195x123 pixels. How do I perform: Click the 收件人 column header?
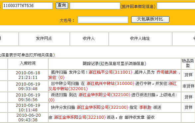89,38
